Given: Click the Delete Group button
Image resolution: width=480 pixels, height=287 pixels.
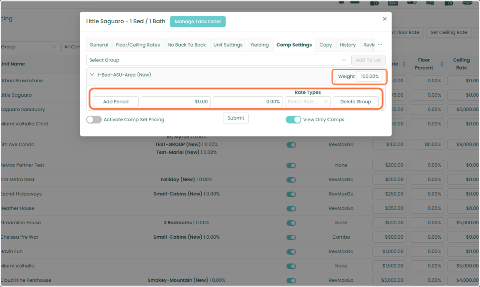Looking at the screenshot, I should 356,102.
